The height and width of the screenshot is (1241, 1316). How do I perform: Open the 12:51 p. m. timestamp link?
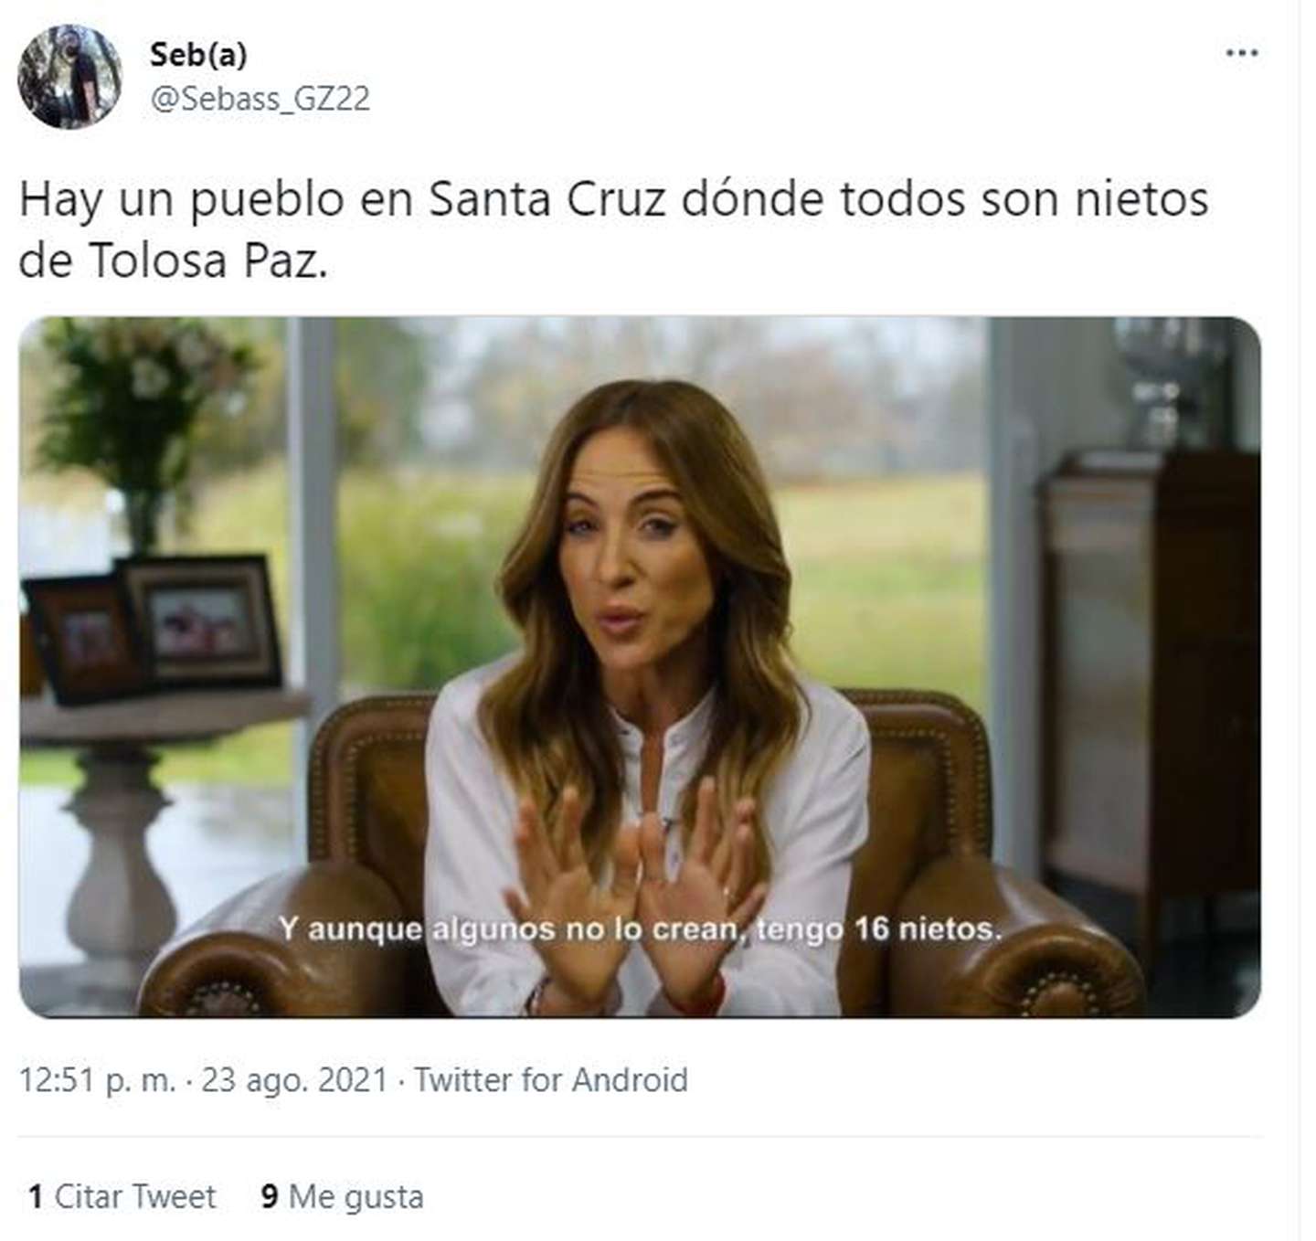[x=97, y=1080]
